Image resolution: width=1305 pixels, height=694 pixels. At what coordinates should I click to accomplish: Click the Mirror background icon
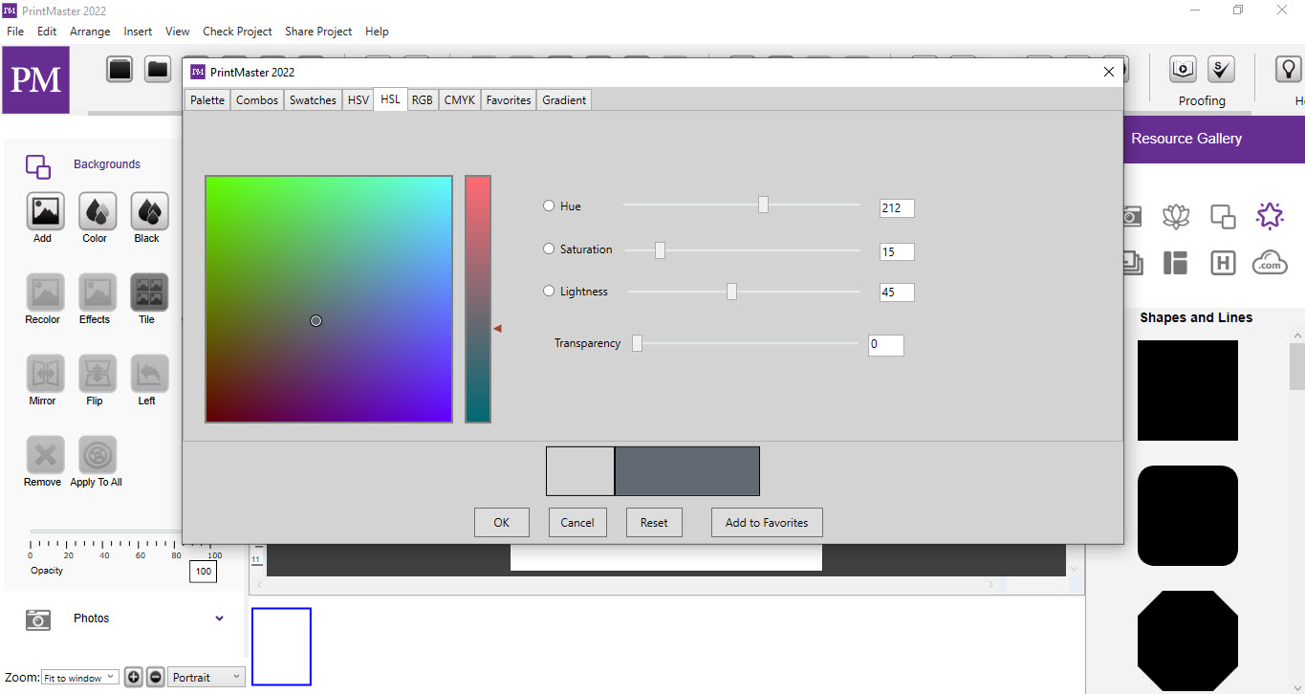tap(46, 374)
